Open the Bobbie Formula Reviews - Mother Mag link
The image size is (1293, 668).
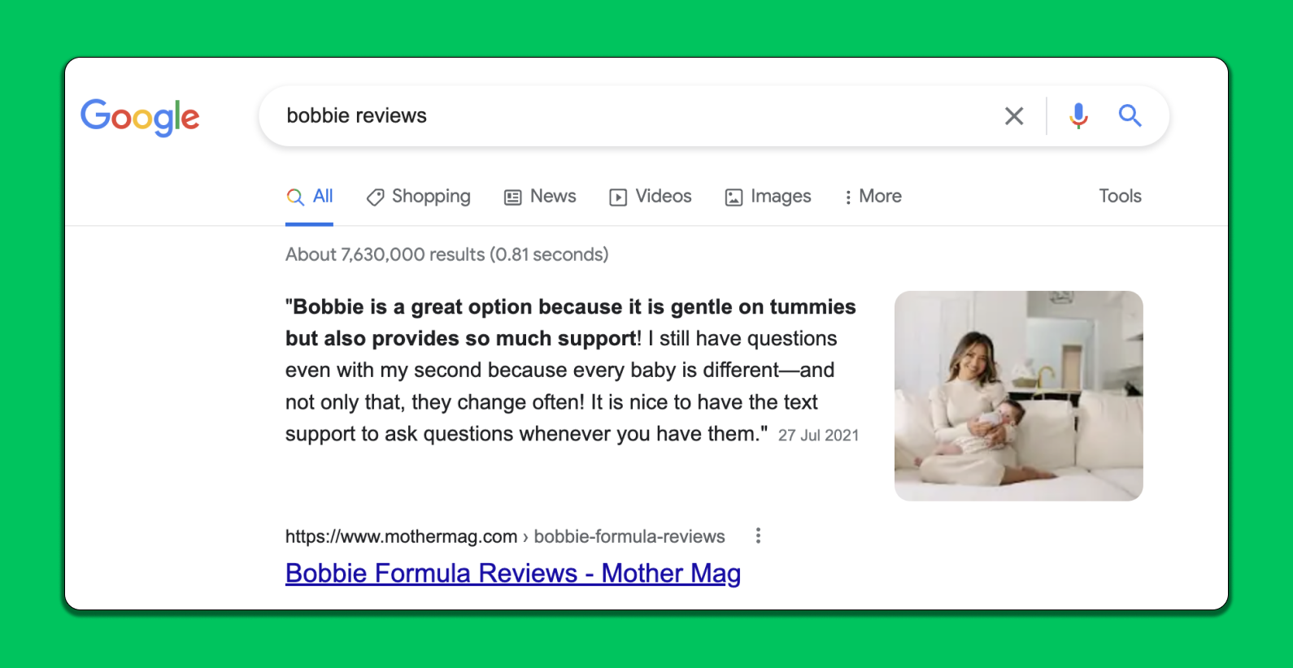click(513, 573)
